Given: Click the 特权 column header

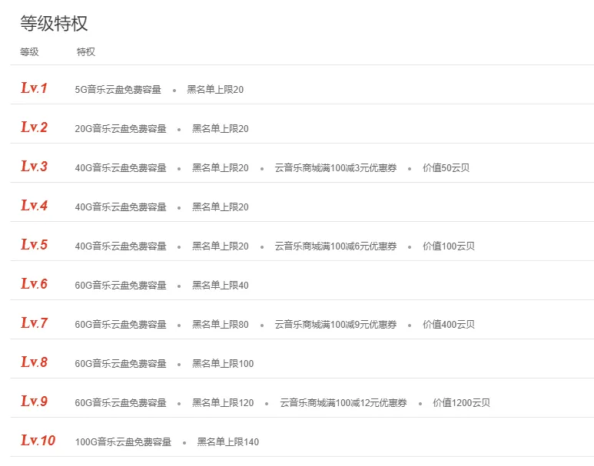Looking at the screenshot, I should [85, 52].
